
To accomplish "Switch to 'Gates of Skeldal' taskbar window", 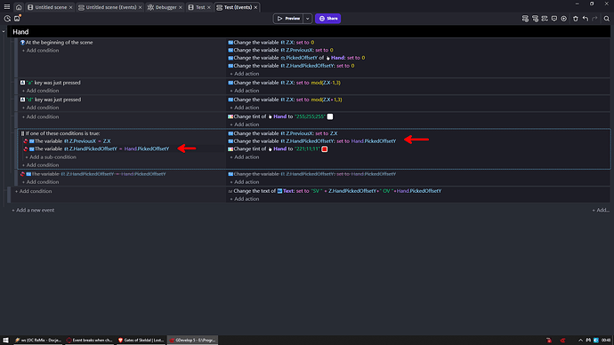I will (141, 340).
